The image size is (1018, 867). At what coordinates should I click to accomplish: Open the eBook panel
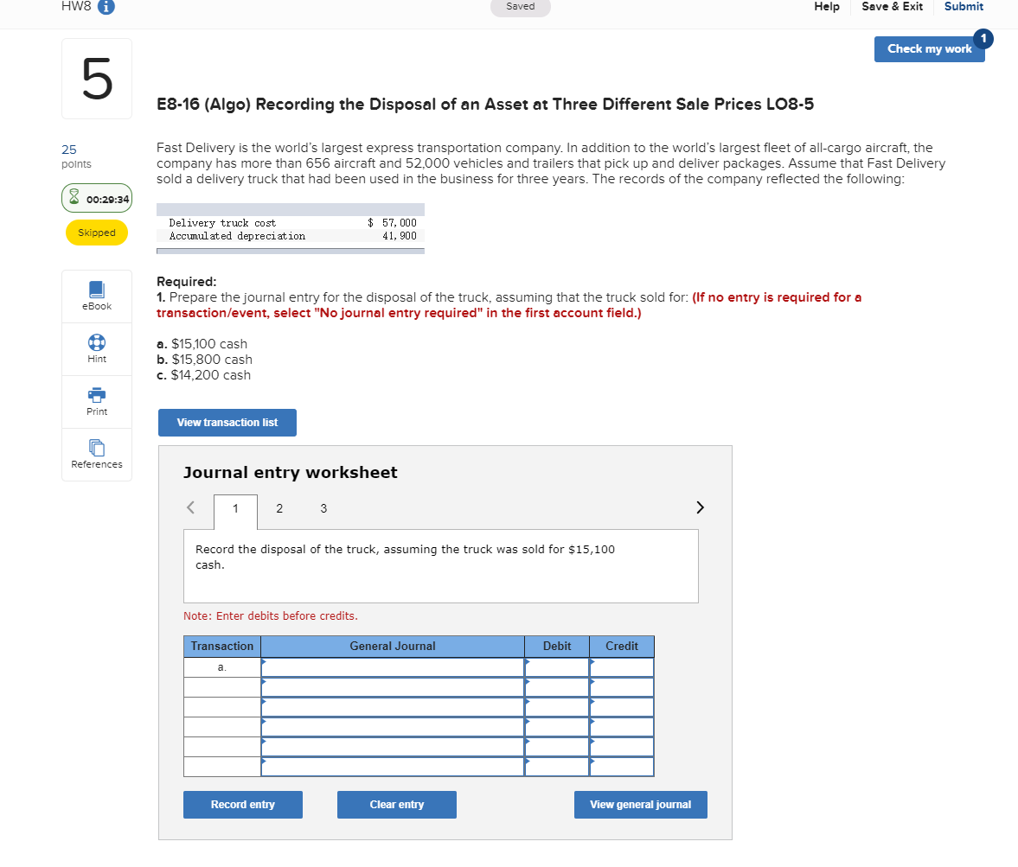pos(96,296)
